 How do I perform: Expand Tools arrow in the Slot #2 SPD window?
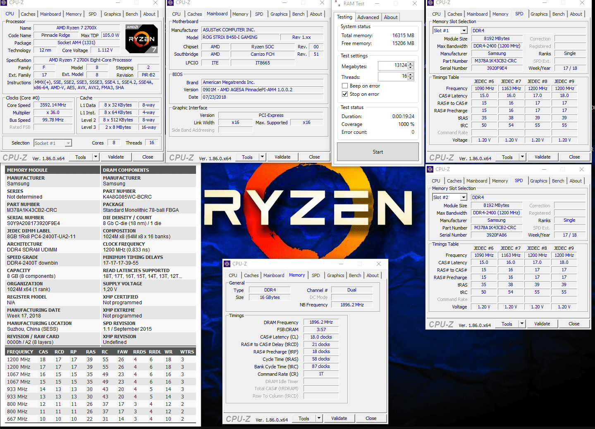[522, 324]
